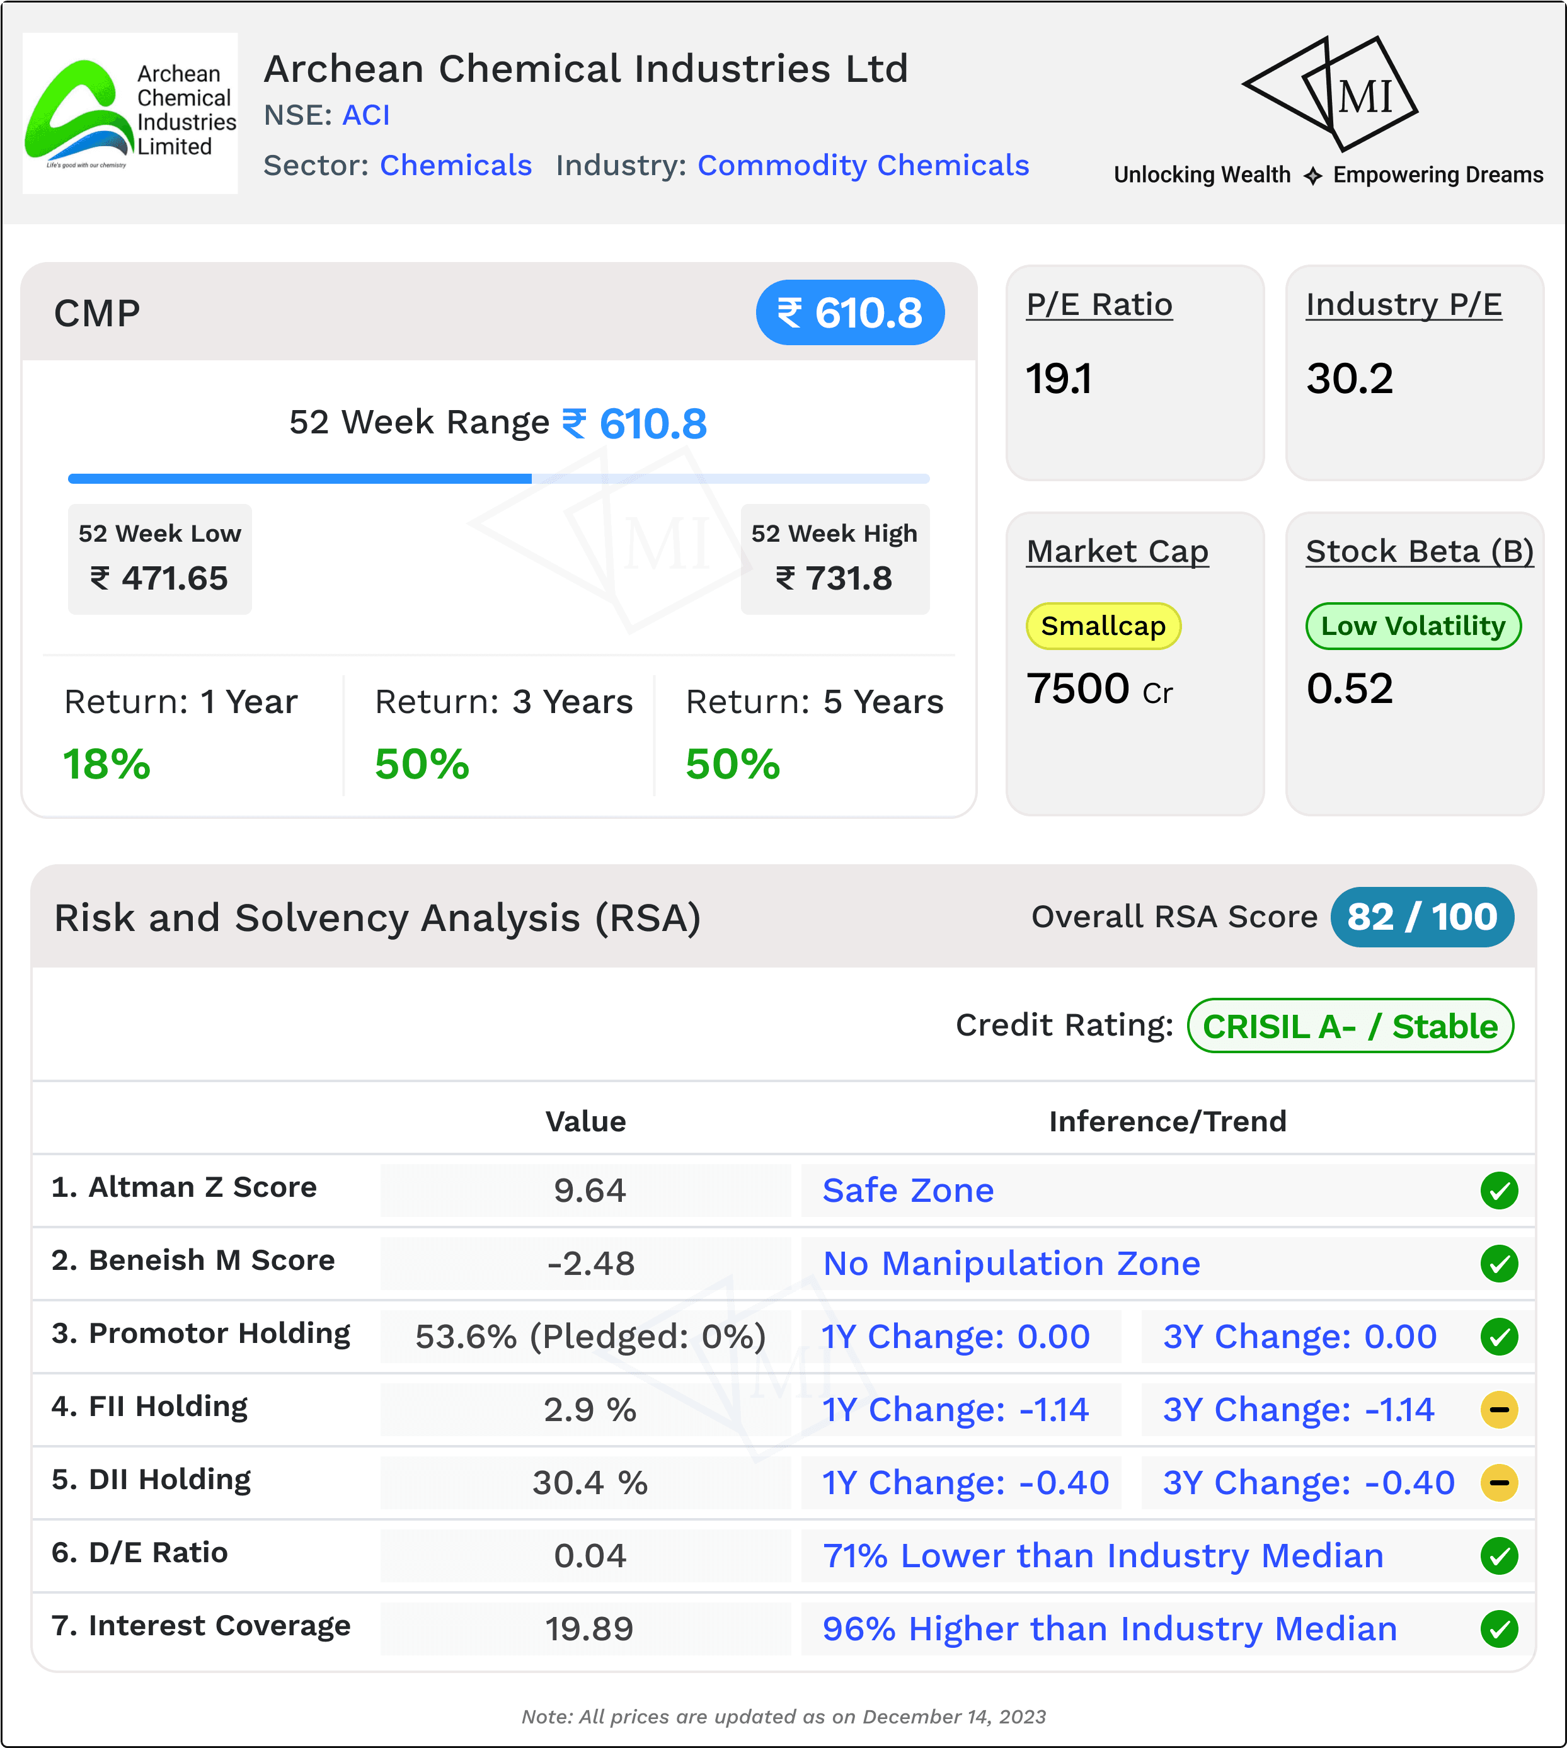
Task: Click the Inference/Trend column header
Action: pos(1168,1121)
